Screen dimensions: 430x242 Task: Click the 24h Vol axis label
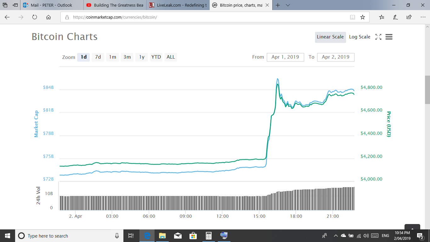pyautogui.click(x=38, y=196)
